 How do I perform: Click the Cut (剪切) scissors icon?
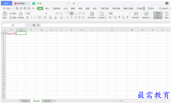pos(11,14)
